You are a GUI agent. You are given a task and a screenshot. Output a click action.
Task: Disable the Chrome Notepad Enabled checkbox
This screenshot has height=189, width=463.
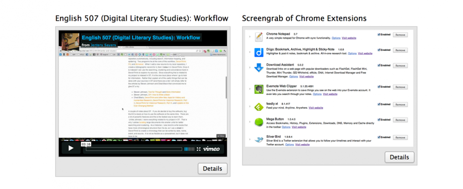[379, 35]
